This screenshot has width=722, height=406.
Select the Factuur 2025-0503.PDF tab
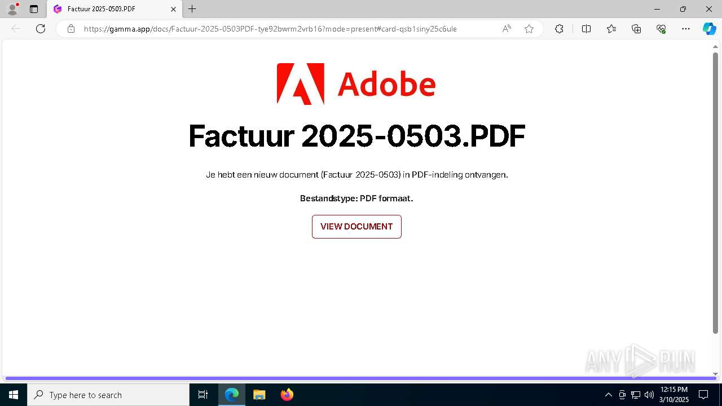(x=115, y=9)
